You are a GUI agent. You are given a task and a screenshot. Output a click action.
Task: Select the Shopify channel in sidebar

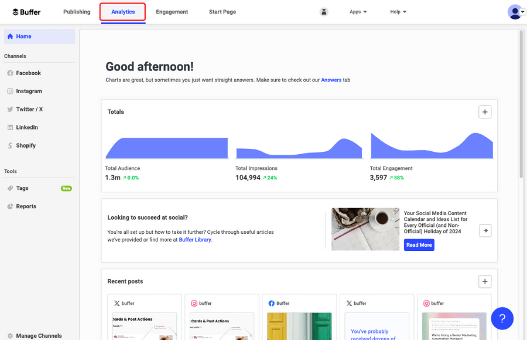26,145
